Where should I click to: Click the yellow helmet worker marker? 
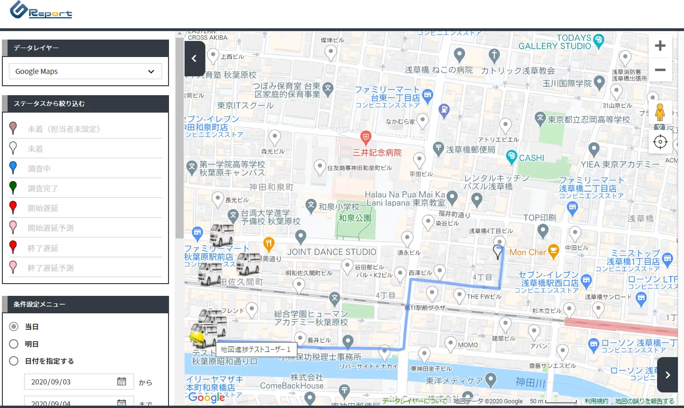click(196, 337)
